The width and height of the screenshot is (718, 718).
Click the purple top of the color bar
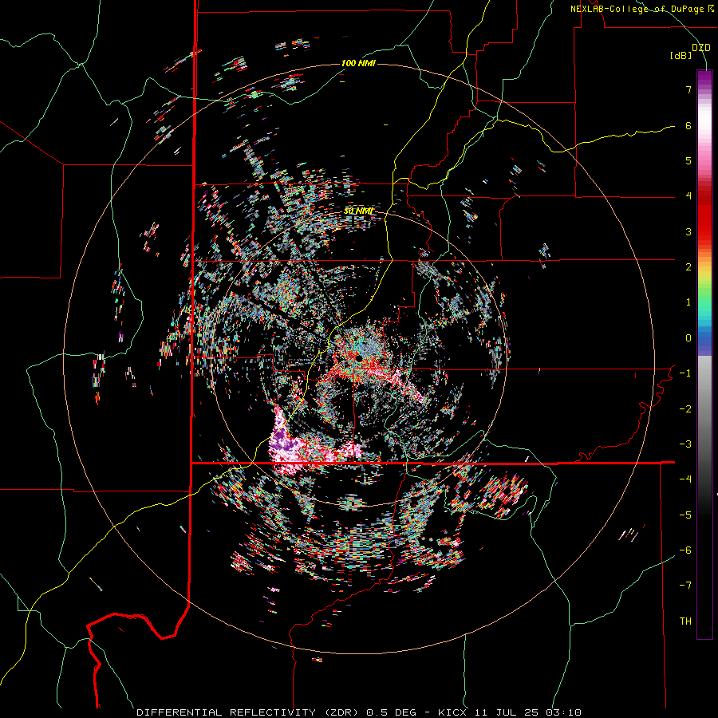tap(704, 78)
